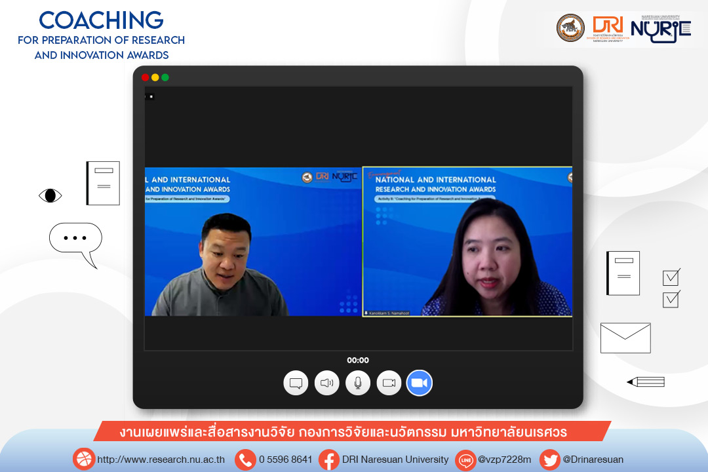The height and width of the screenshot is (472, 708).
Task: Open DRI Naresuan University Facebook text
Action: click(x=395, y=460)
